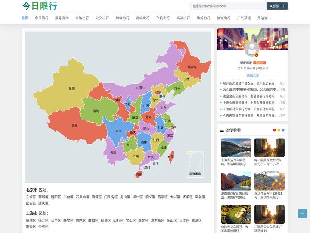Expand the 周边游 dropdown menu
310x233 pixels.
[x=264, y=18]
